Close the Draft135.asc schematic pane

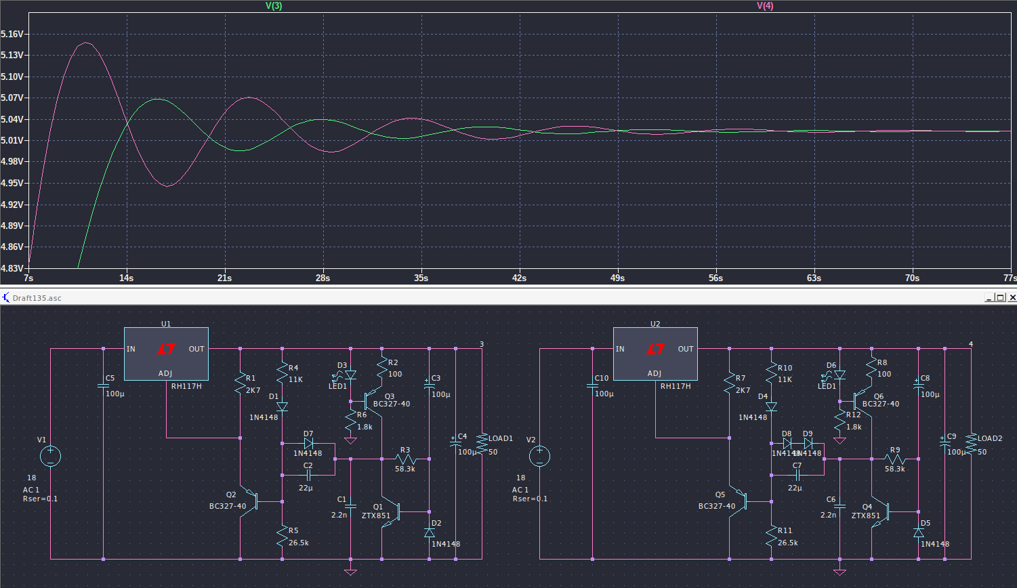(x=1012, y=297)
